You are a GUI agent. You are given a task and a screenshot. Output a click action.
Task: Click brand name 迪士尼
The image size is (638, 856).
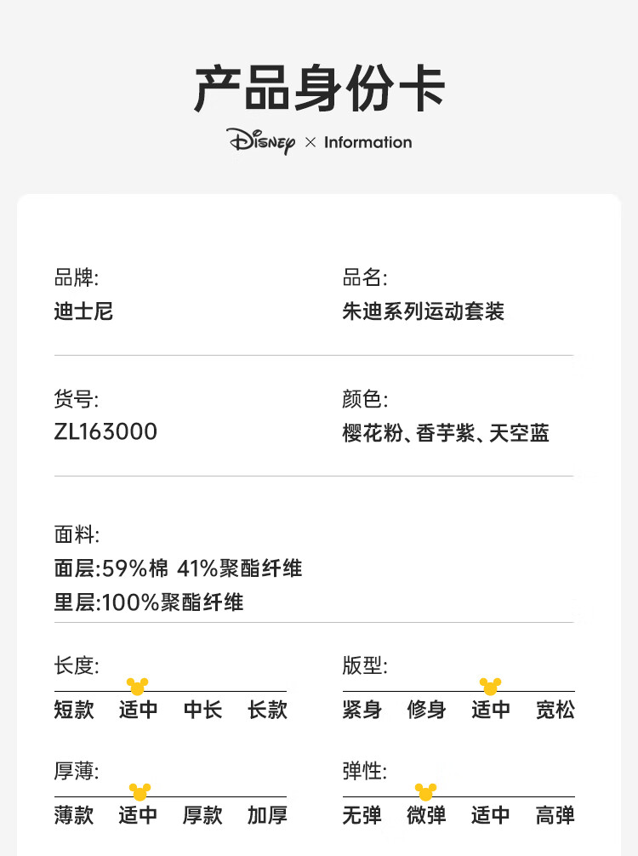point(83,311)
